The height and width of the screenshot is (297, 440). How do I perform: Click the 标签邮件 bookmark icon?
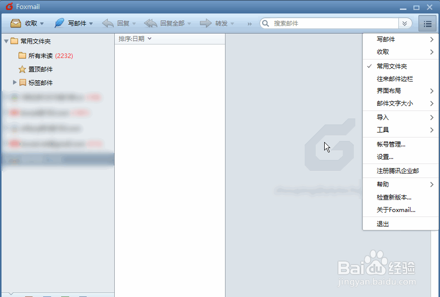point(23,82)
